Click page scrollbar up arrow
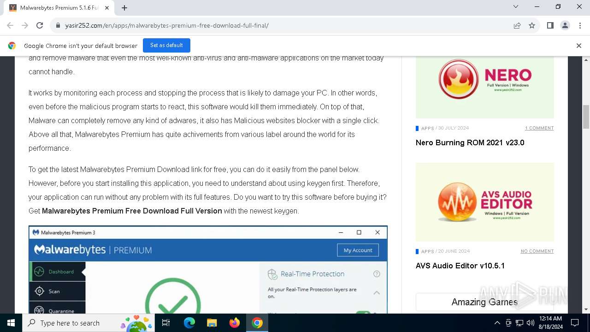The width and height of the screenshot is (590, 332). [586, 60]
